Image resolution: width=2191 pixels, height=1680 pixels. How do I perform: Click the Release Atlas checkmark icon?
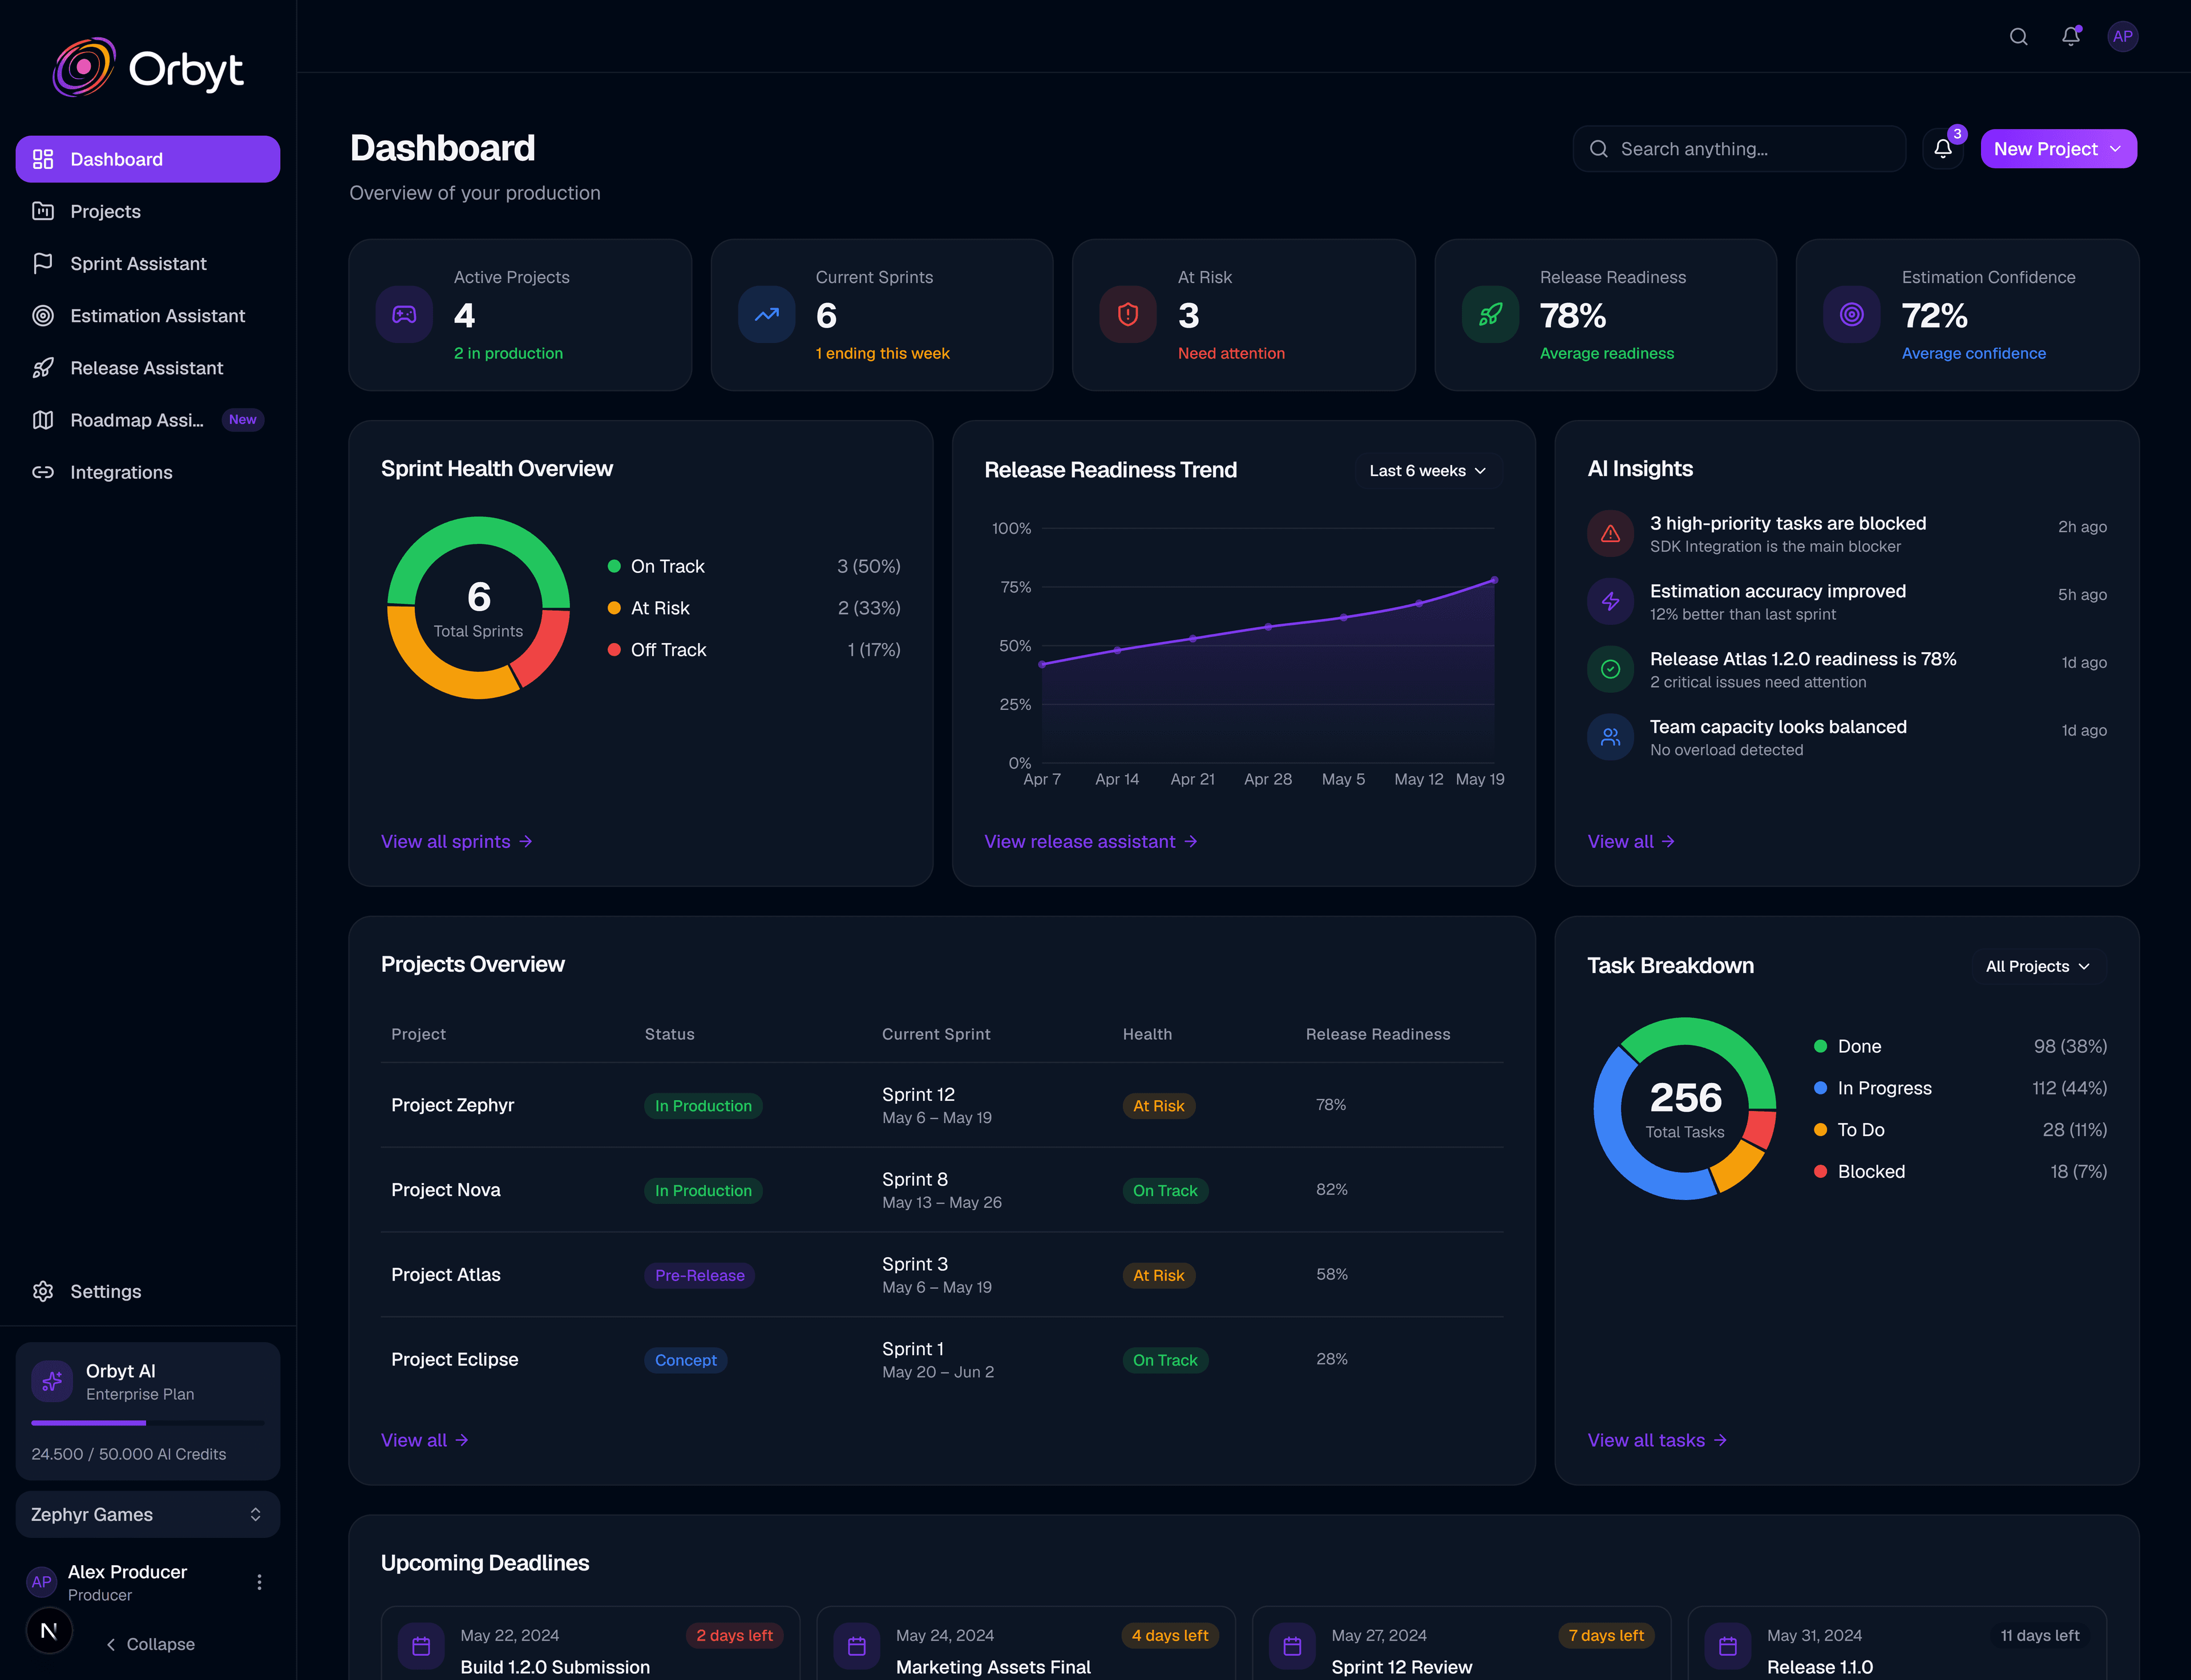point(1611,669)
